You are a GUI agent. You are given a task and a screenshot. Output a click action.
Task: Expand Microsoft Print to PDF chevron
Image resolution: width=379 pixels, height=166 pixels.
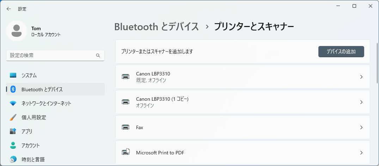click(x=361, y=153)
